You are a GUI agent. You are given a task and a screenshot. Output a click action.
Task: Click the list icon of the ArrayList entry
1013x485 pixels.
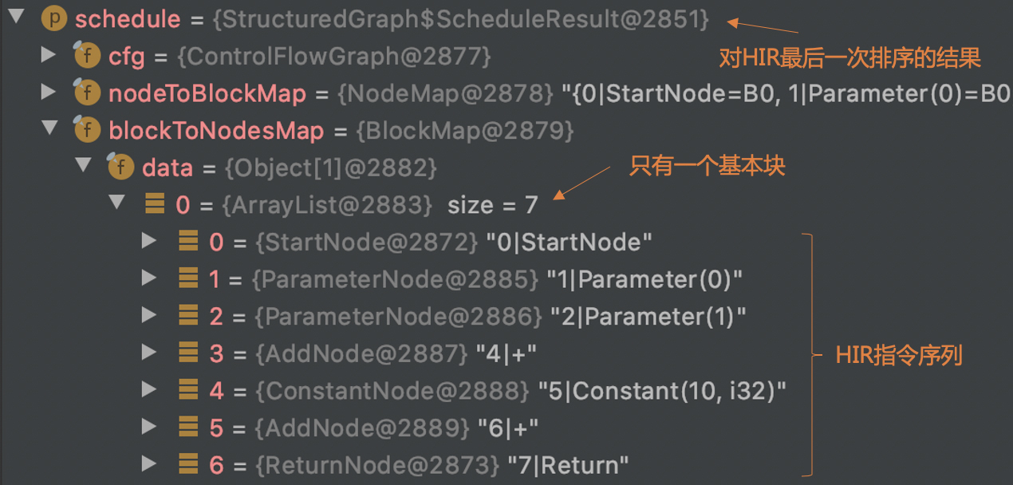(x=154, y=205)
